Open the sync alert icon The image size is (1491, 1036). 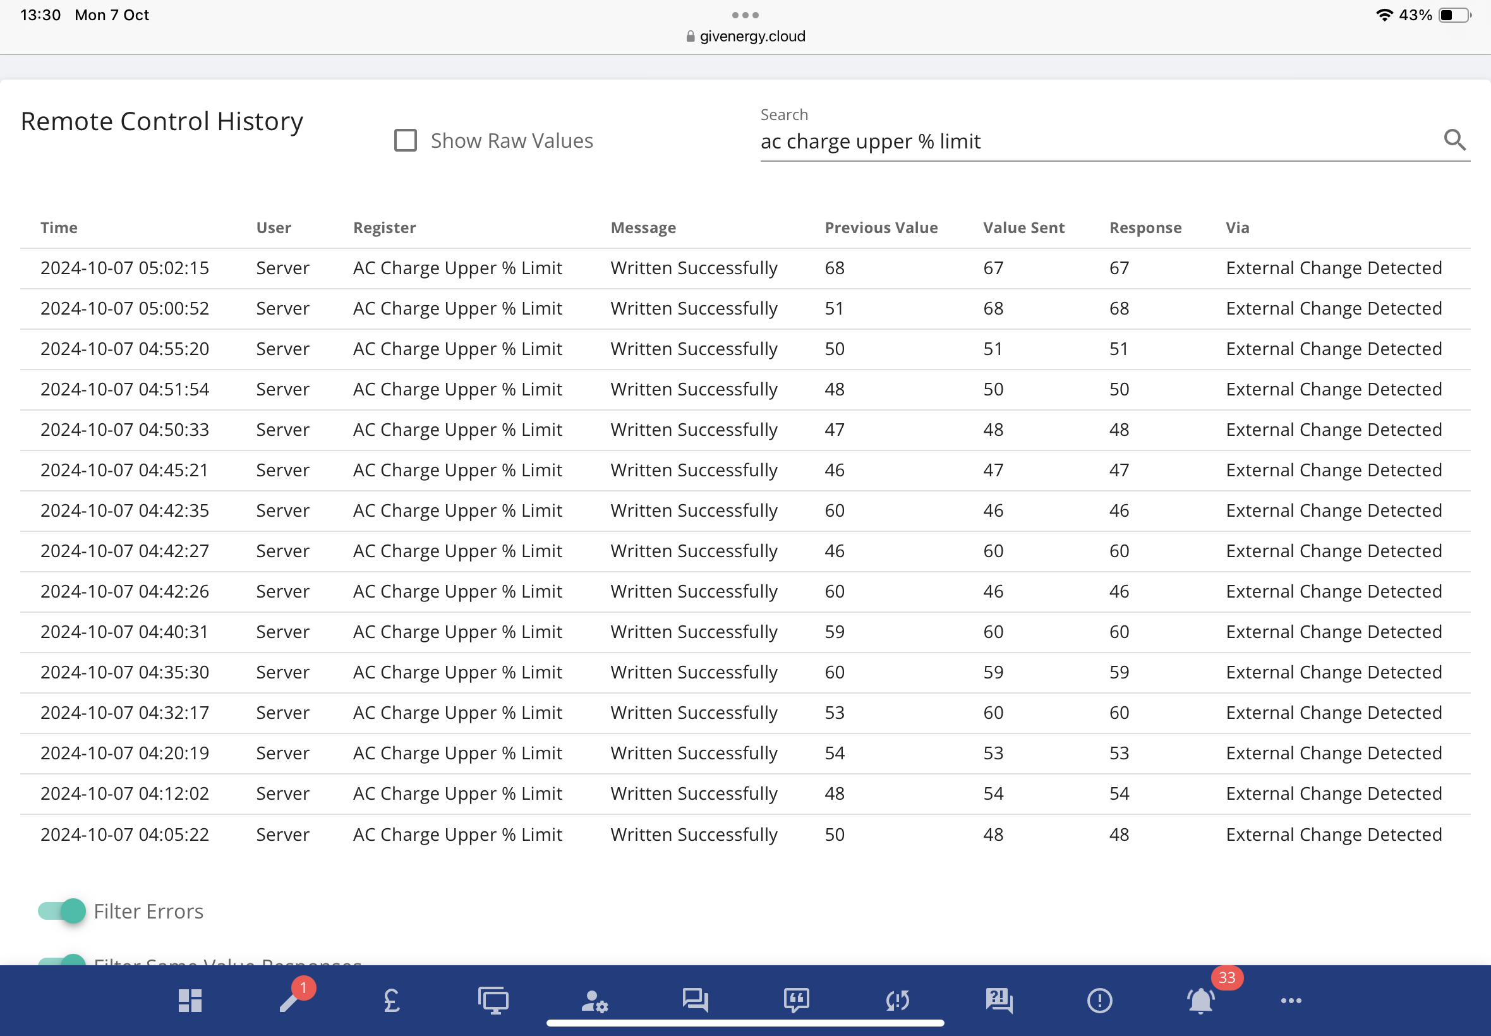[x=897, y=1000]
